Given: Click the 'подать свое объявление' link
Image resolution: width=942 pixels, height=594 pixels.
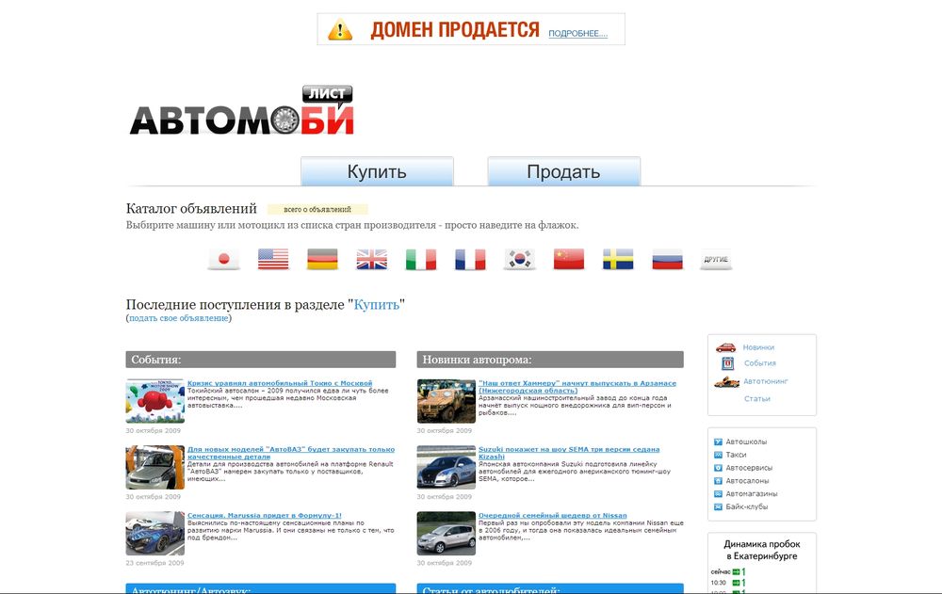Looking at the screenshot, I should (x=179, y=318).
